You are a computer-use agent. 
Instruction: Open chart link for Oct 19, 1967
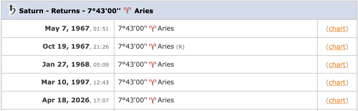(x=337, y=47)
